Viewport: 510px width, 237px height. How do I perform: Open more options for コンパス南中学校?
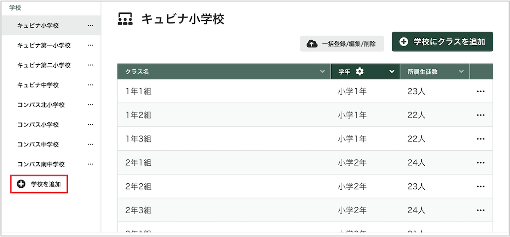coord(91,164)
